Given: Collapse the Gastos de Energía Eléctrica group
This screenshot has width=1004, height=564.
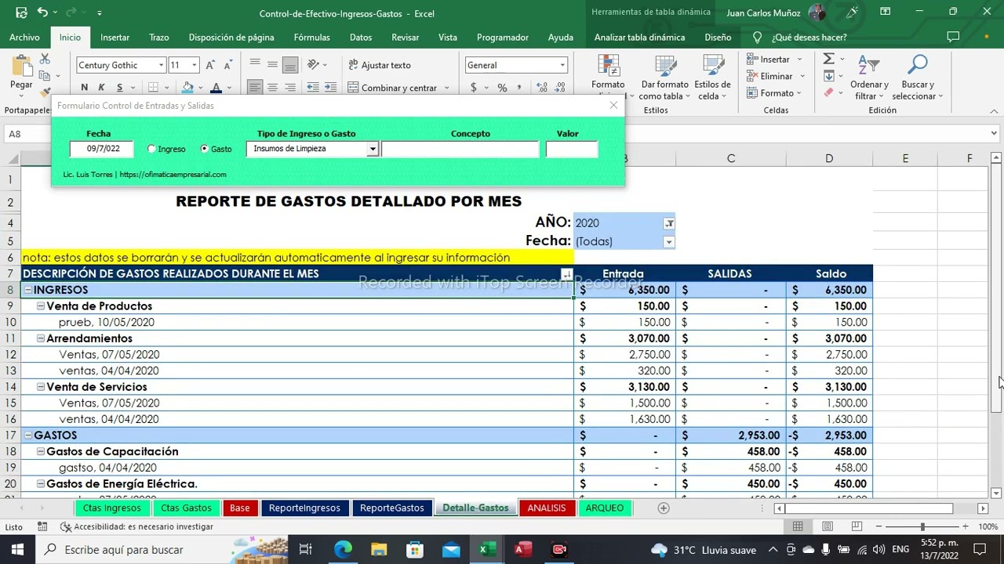Looking at the screenshot, I should 41,484.
